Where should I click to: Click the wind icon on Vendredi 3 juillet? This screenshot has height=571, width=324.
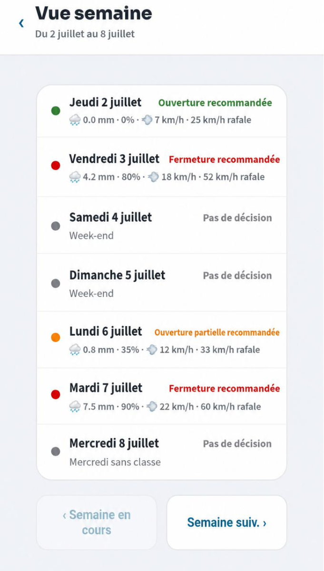point(153,177)
